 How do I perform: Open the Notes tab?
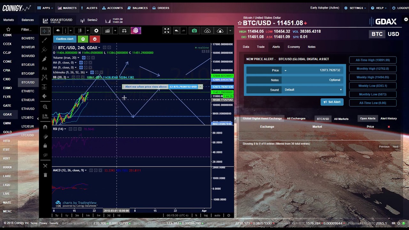coord(312,47)
